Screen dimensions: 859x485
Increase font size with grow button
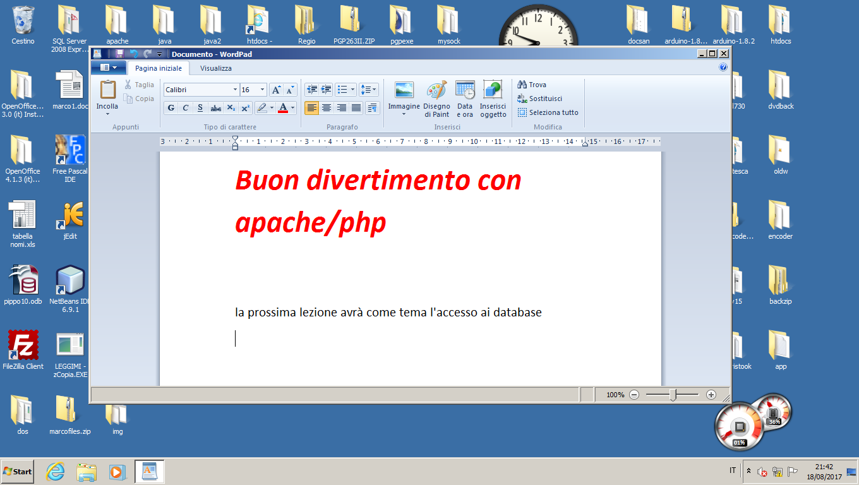pos(276,90)
